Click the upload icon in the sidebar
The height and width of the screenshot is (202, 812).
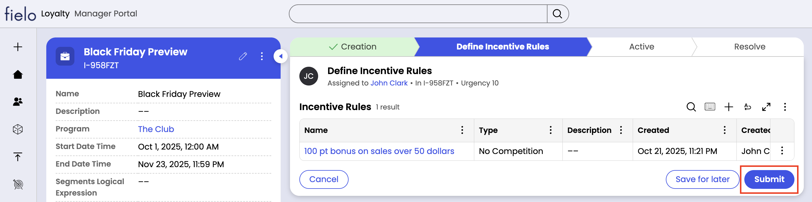[x=18, y=157]
